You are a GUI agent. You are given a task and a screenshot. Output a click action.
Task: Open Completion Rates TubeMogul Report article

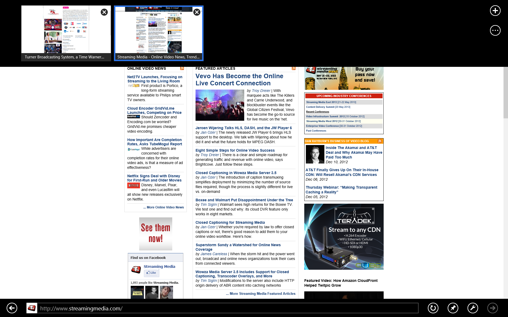(155, 142)
